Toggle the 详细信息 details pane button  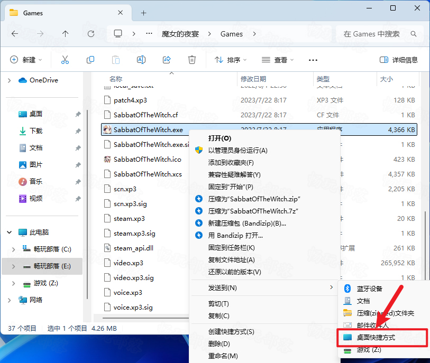click(398, 60)
